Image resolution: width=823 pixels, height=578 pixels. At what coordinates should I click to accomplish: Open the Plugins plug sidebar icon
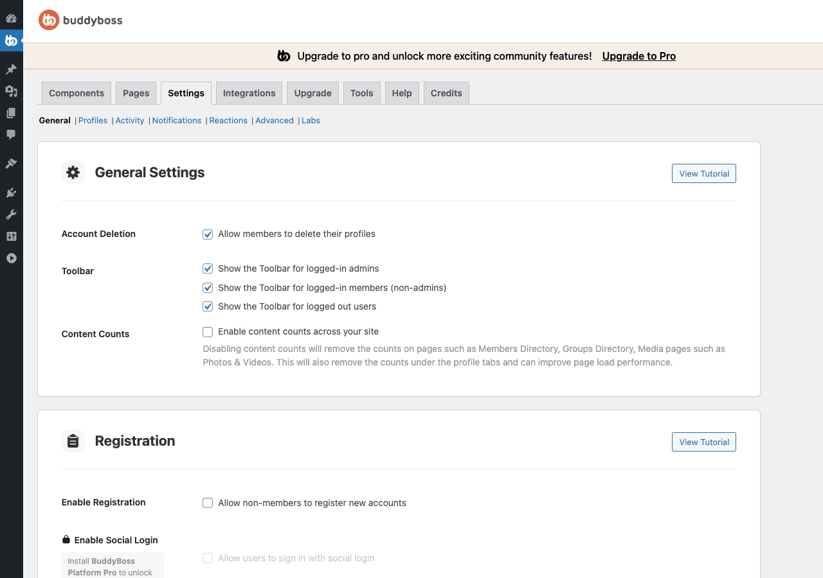11,193
